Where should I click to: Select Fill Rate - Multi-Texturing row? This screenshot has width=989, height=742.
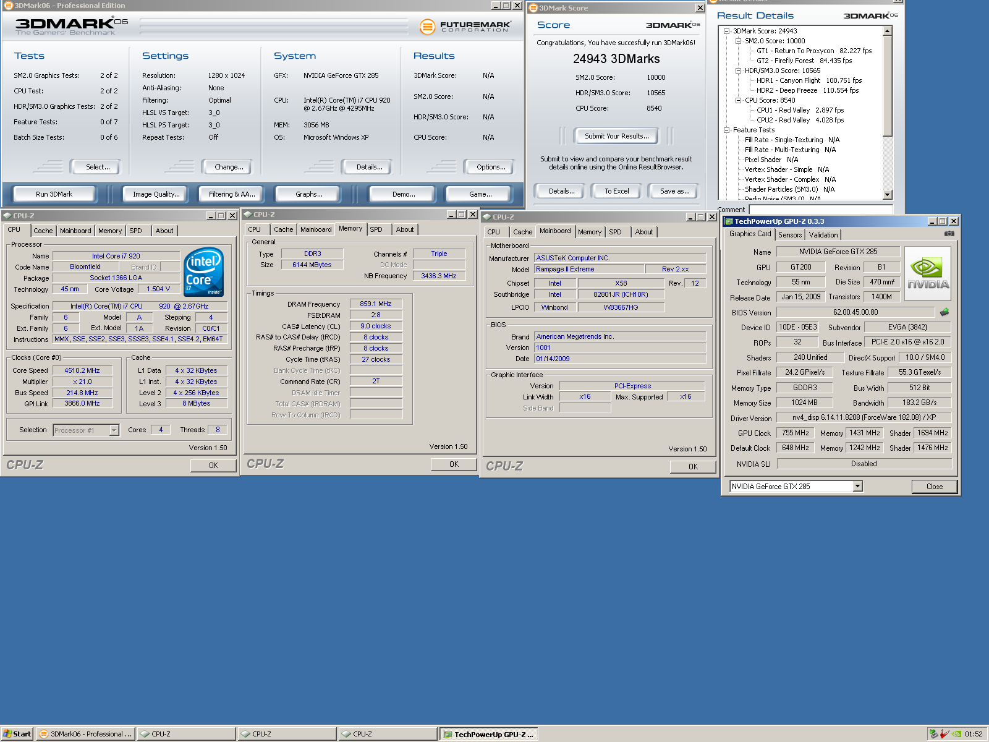click(x=790, y=150)
